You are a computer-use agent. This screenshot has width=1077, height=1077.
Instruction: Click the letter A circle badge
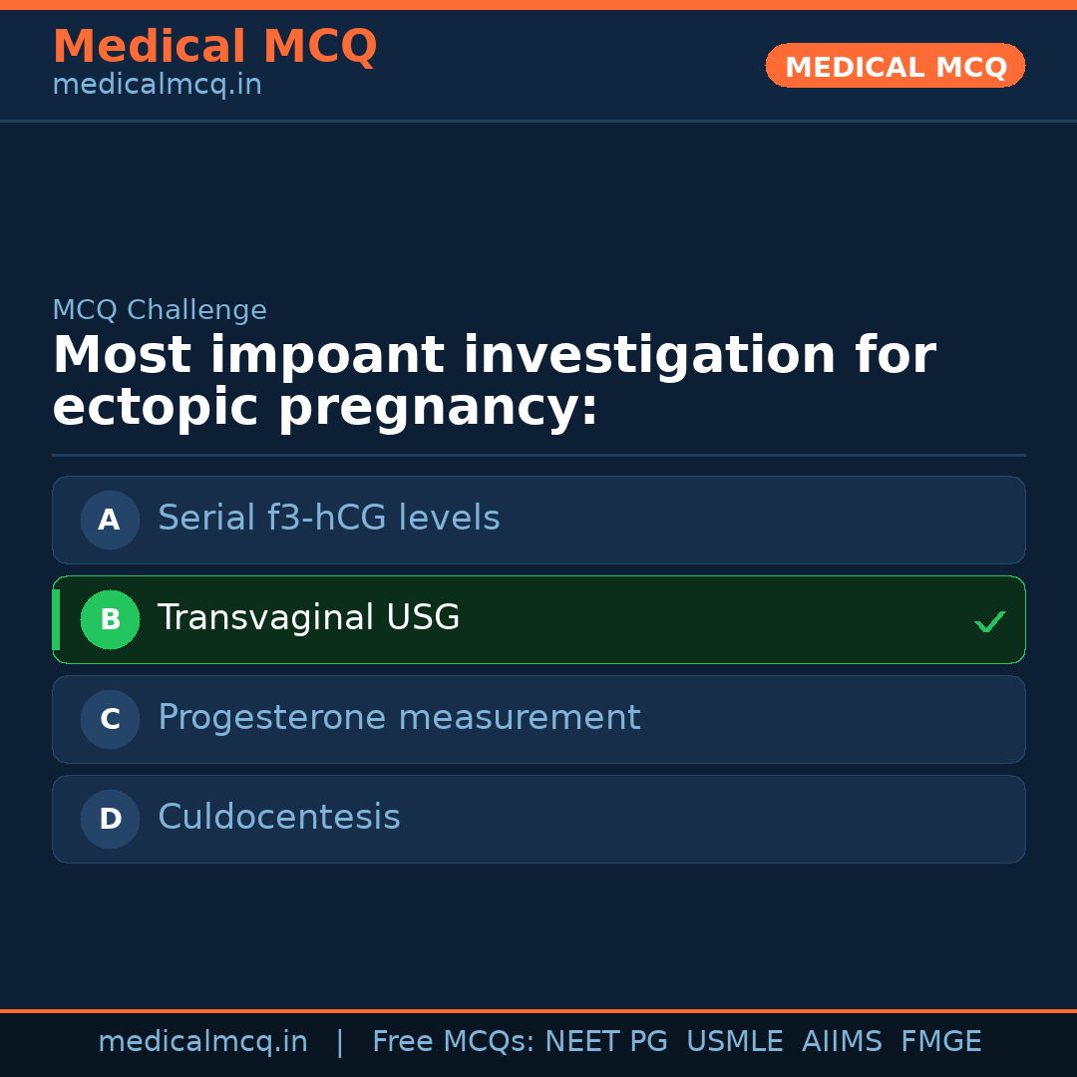pos(110,520)
